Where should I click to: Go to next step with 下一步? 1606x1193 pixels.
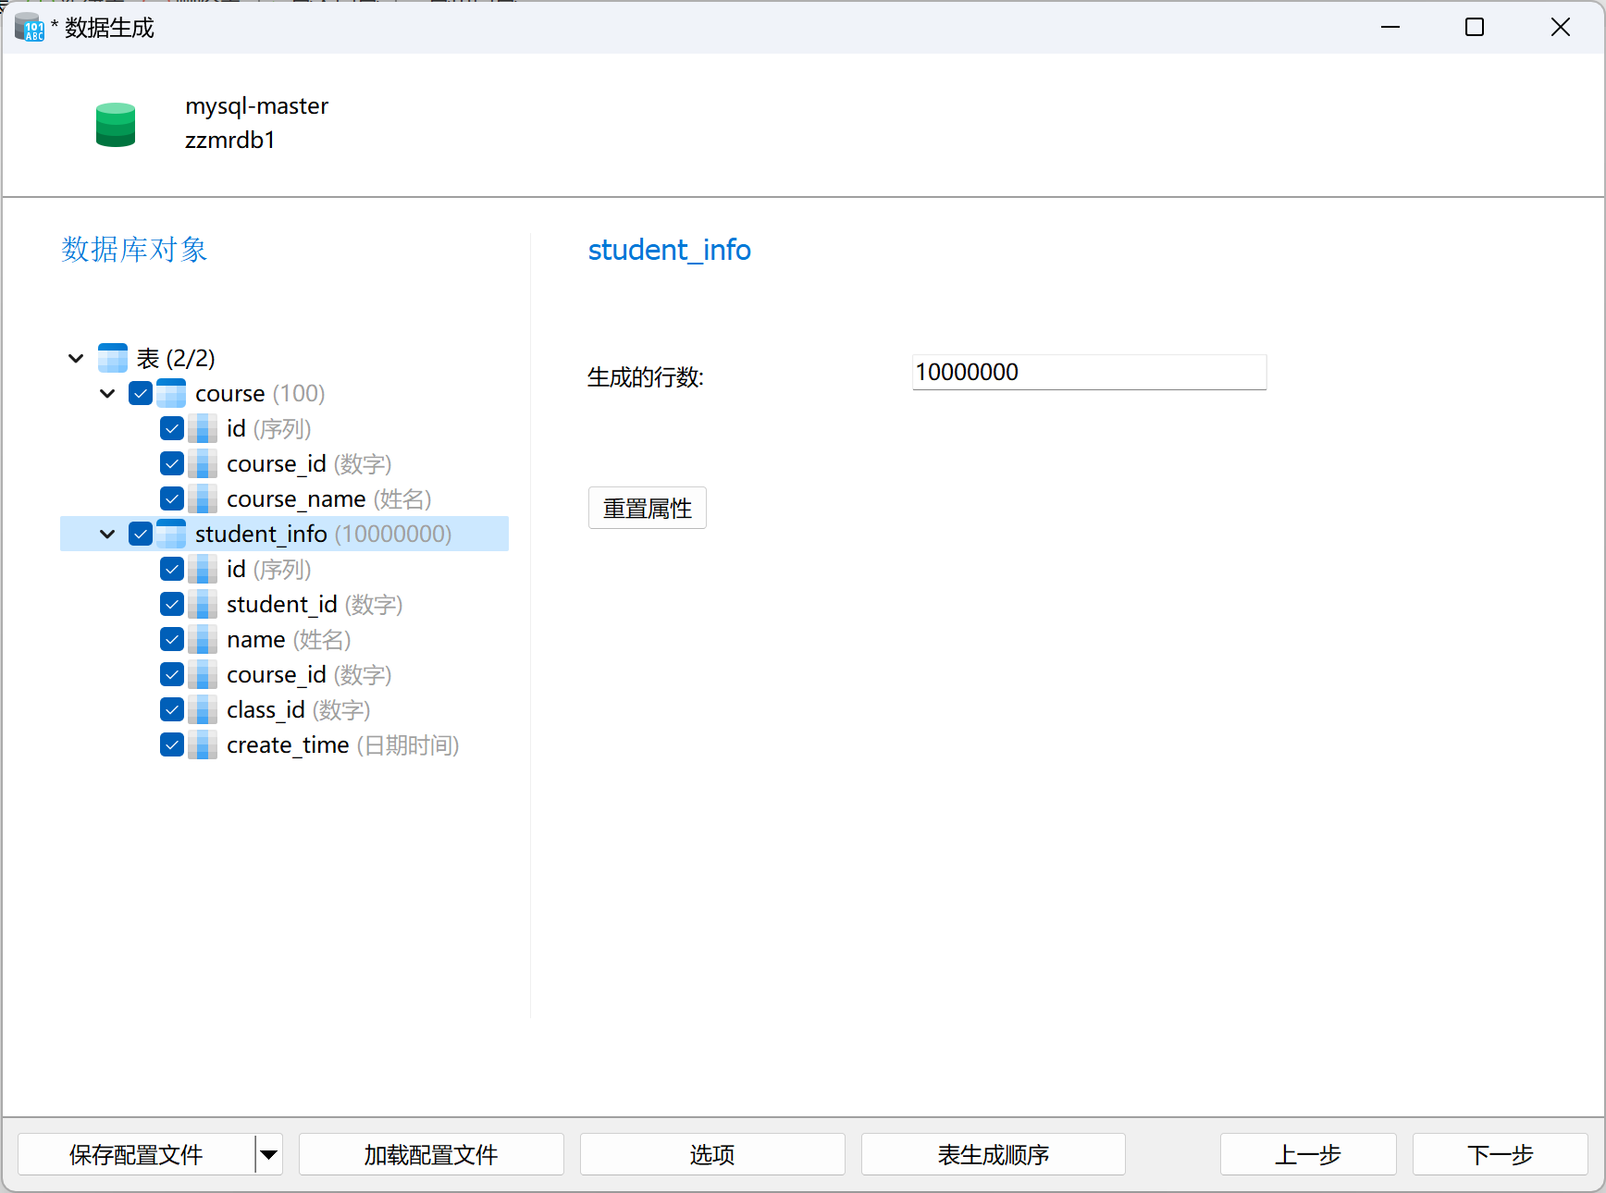tap(1499, 1154)
